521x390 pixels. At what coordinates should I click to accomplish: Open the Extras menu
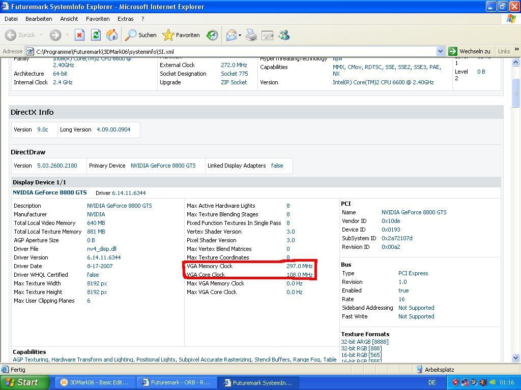tap(126, 19)
